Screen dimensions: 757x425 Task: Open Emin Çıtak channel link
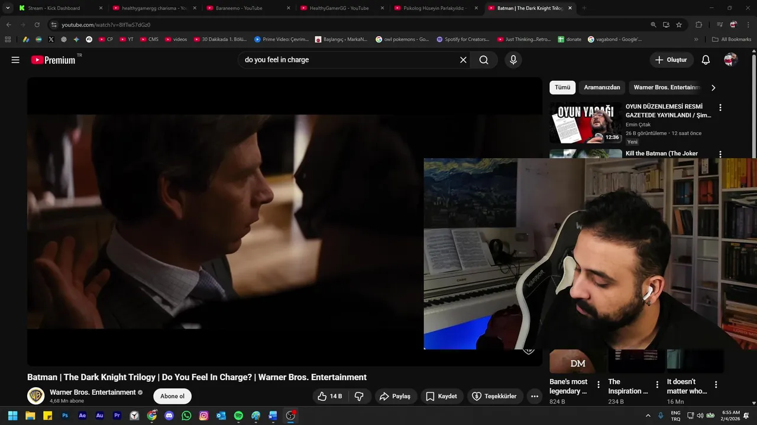pos(639,125)
